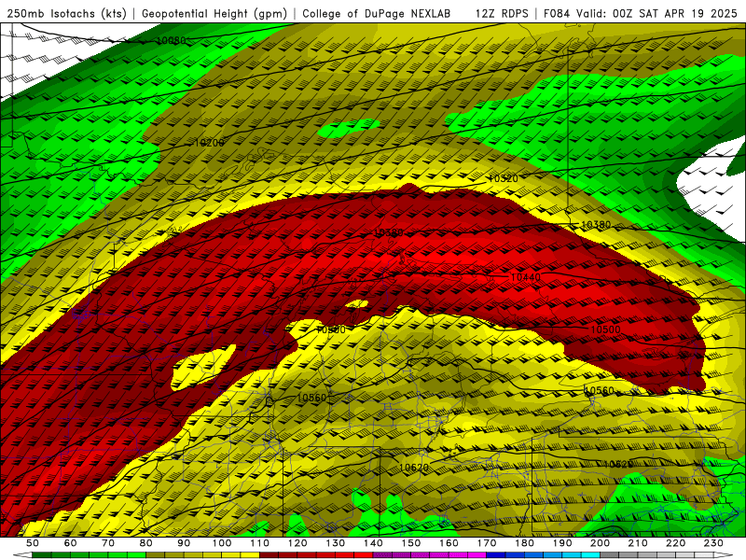The image size is (746, 560).
Task: Select the 190 knots scale label
Action: [562, 543]
